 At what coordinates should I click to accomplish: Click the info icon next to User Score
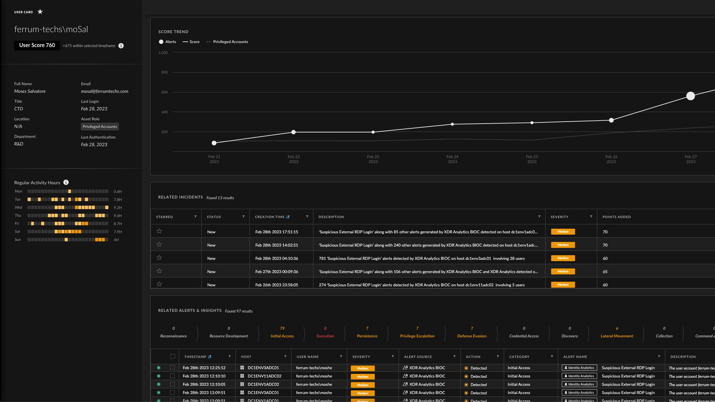tap(121, 45)
